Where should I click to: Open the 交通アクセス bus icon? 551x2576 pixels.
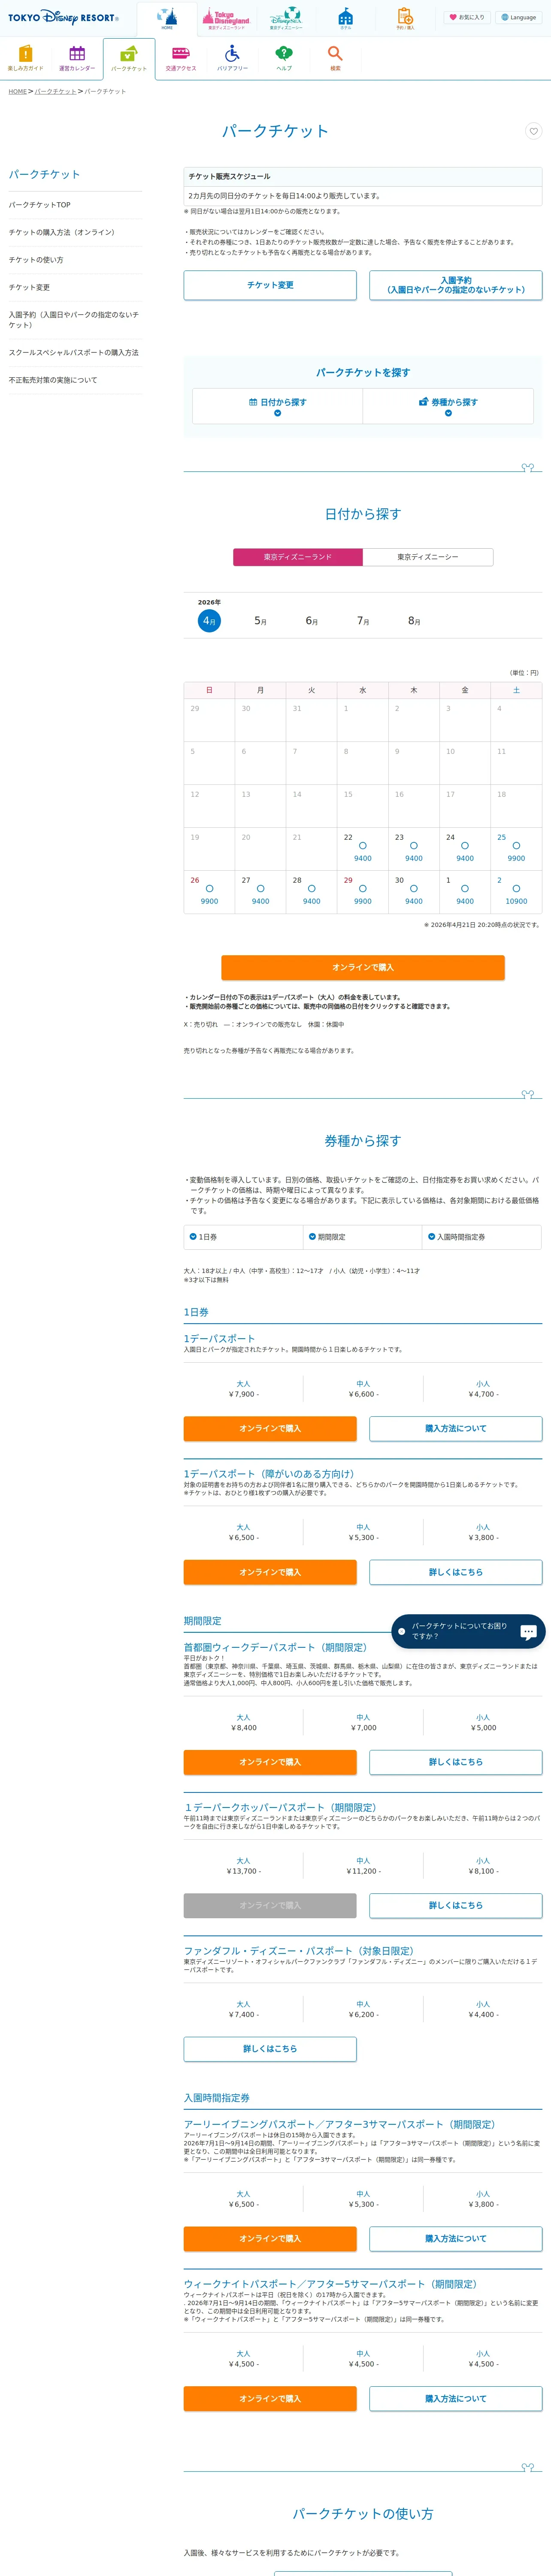pos(181,58)
